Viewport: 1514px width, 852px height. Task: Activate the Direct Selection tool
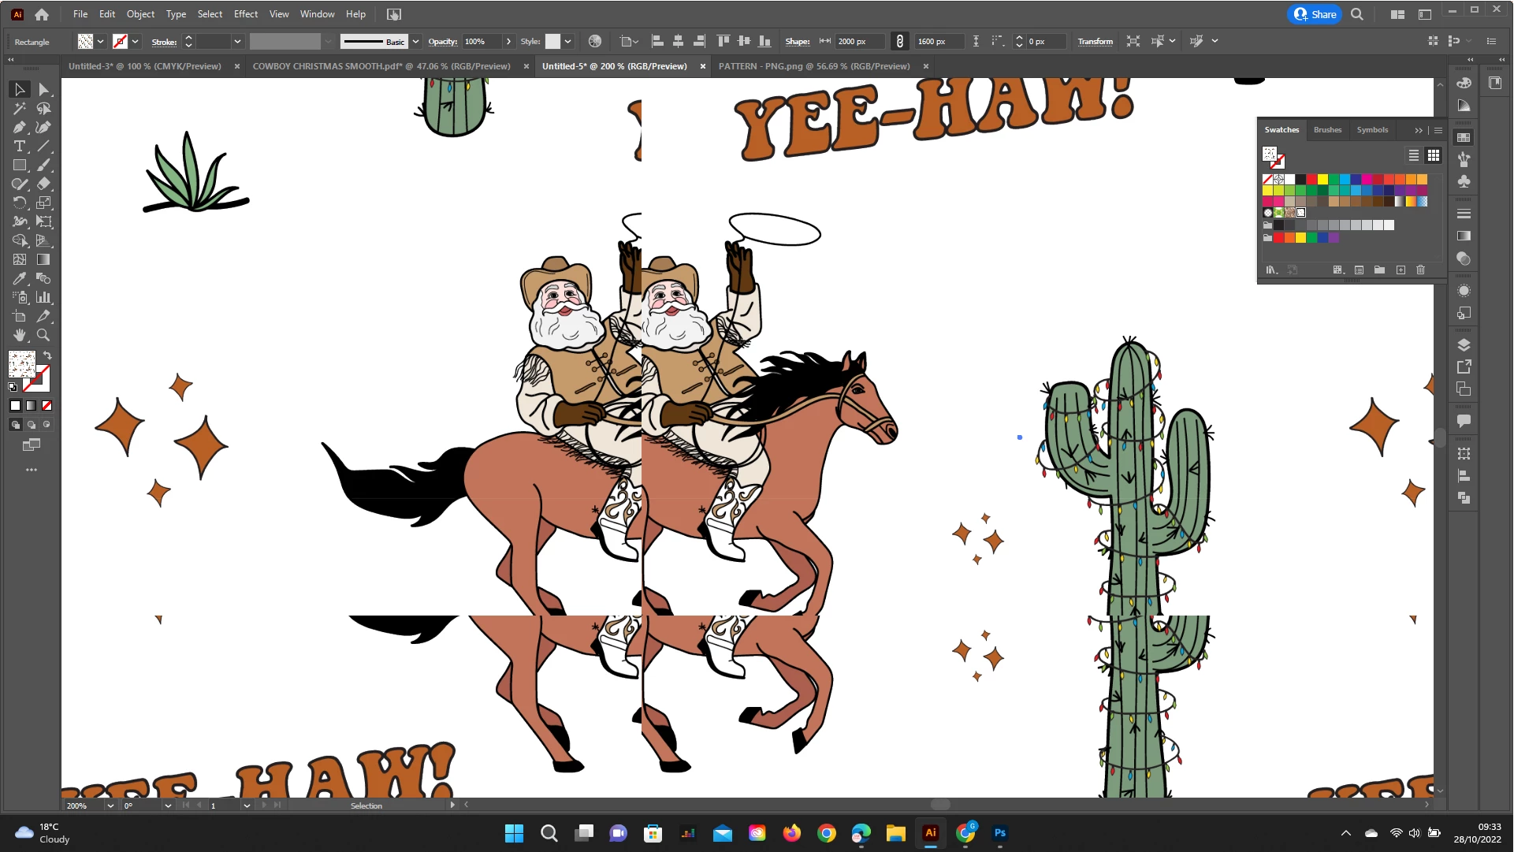point(43,90)
